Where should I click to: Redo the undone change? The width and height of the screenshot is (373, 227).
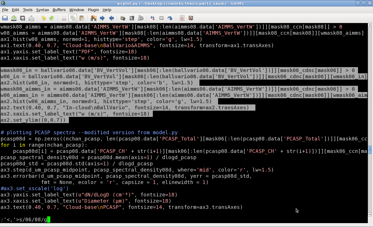point(51,18)
